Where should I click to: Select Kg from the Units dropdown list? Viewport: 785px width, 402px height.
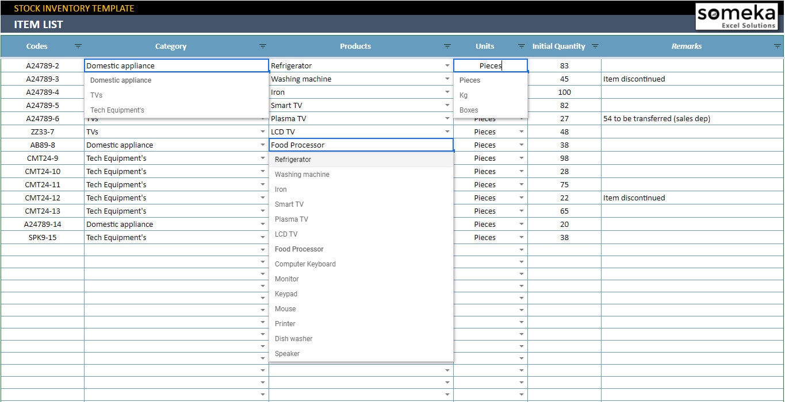click(x=462, y=95)
